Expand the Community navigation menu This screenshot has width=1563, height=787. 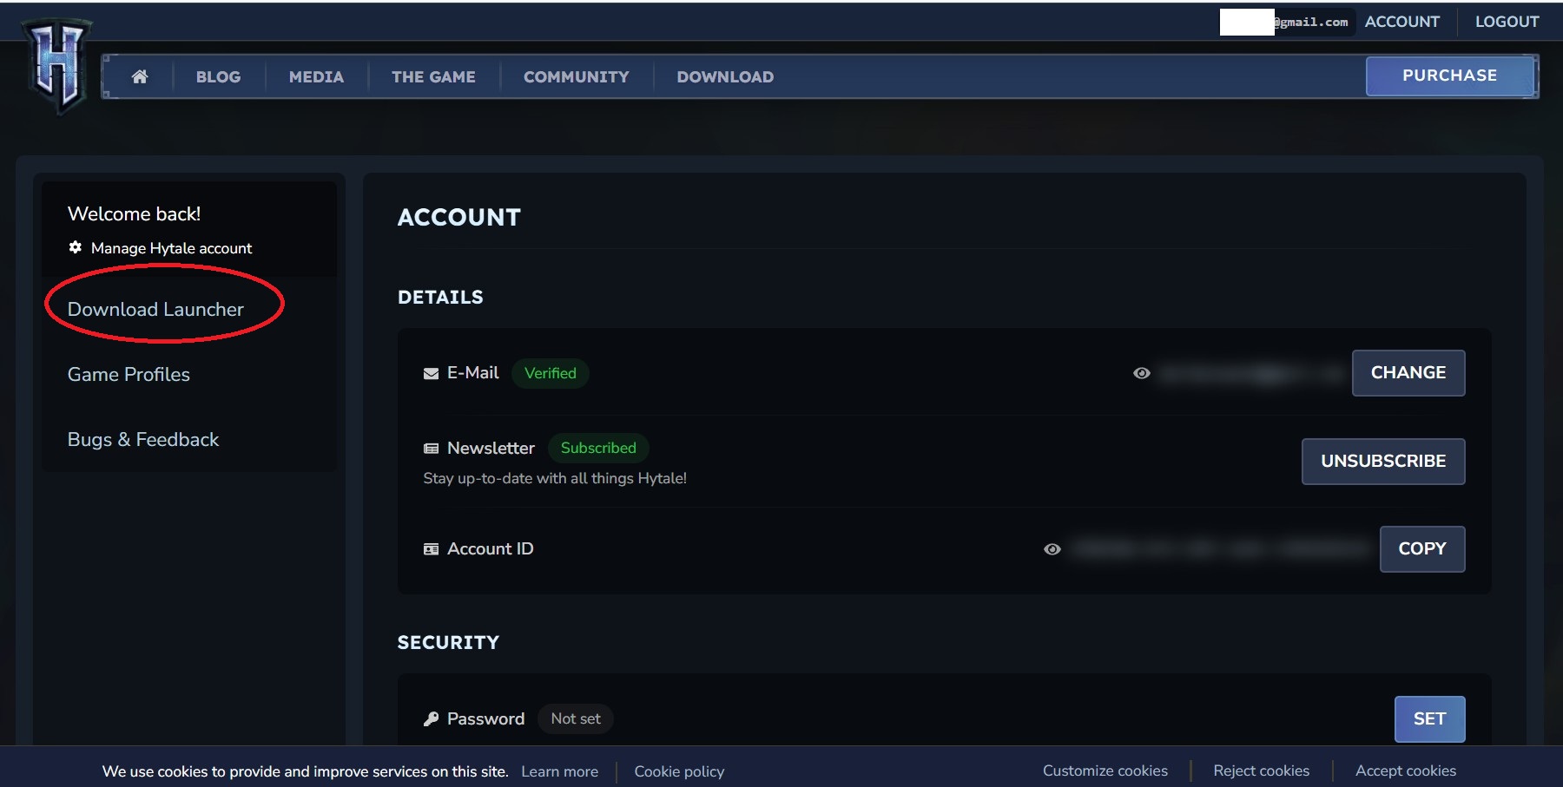tap(576, 76)
